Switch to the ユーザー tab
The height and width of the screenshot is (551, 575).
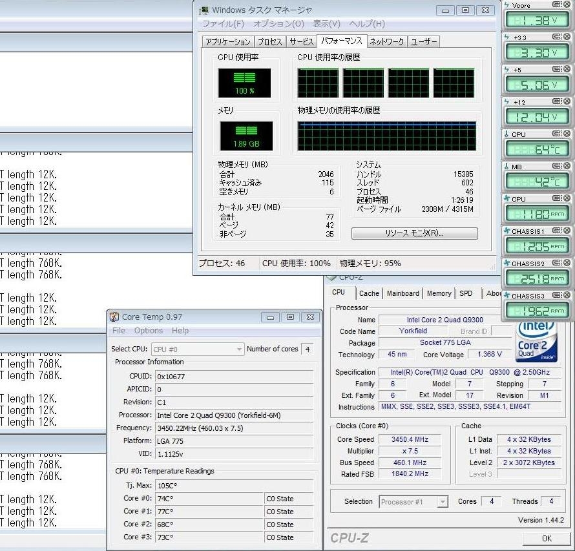[x=424, y=42]
